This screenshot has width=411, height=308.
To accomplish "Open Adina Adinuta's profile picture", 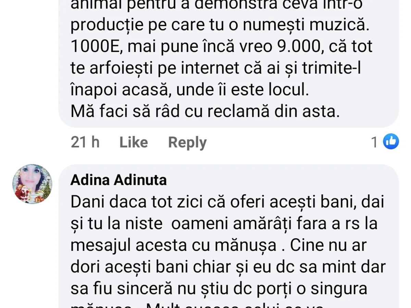I will (x=33, y=184).
